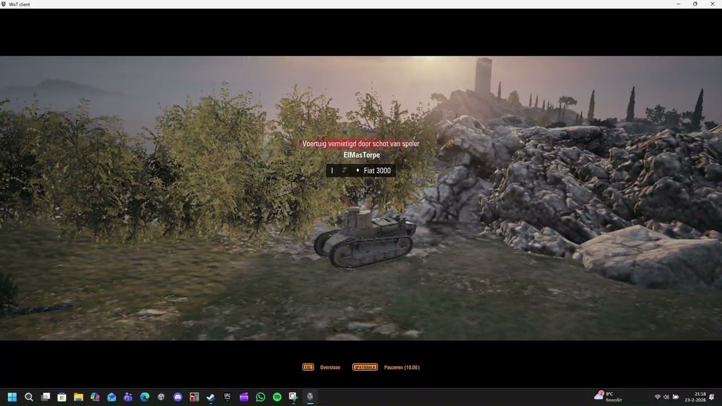Open WhatsApp from the taskbar
This screenshot has width=722, height=406.
pos(261,397)
